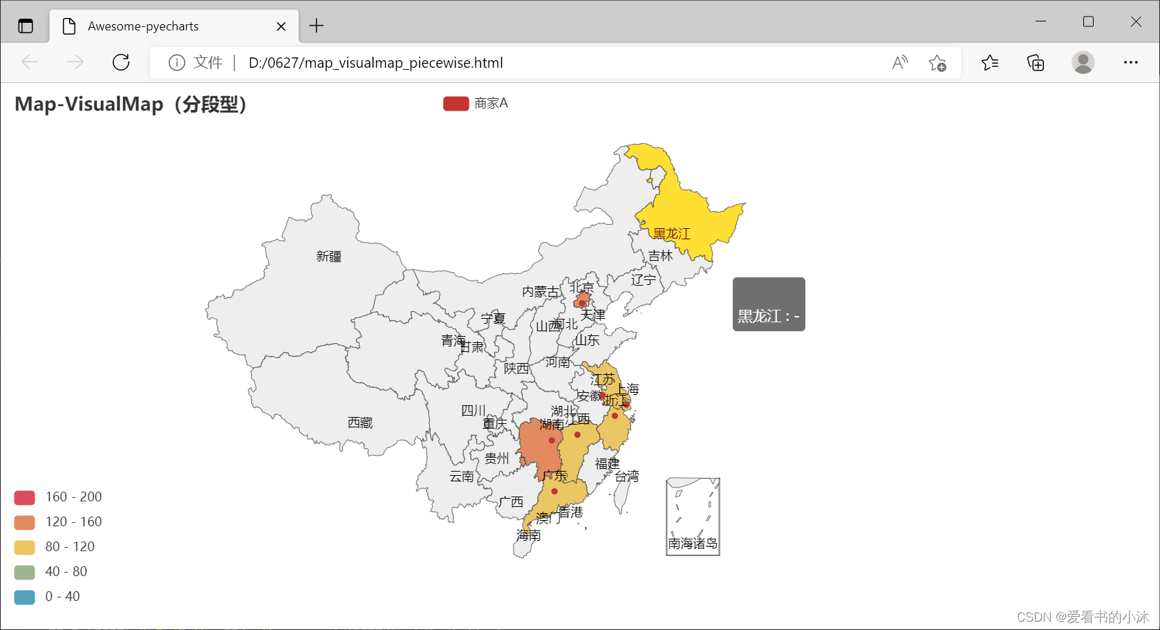
Task: Open browser Settings and more menu
Action: pos(1131,62)
